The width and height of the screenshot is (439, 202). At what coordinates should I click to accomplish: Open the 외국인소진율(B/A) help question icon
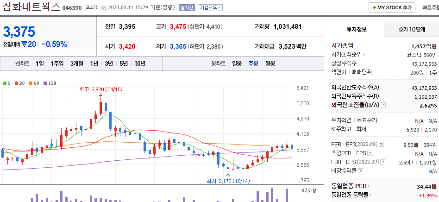coord(383,105)
